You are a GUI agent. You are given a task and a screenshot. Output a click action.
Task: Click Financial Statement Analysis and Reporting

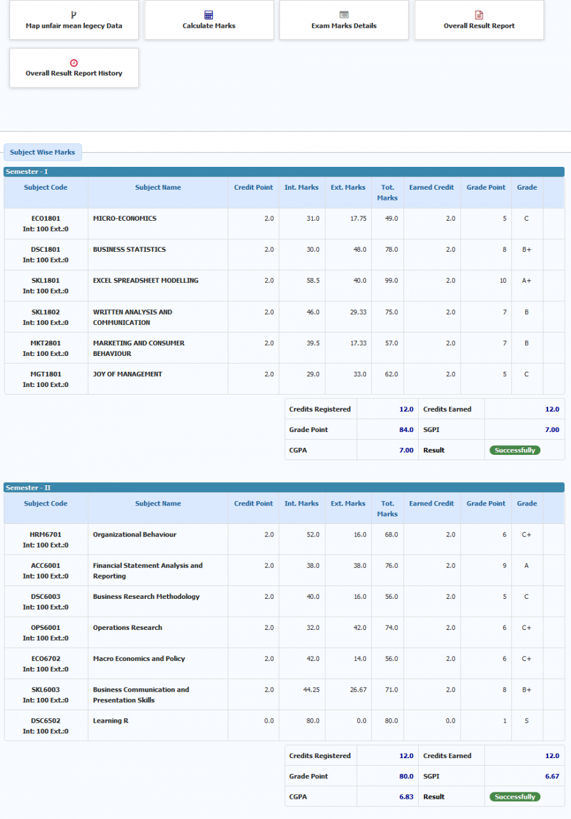[148, 570]
